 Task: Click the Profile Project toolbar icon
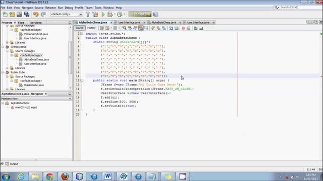click(120, 15)
